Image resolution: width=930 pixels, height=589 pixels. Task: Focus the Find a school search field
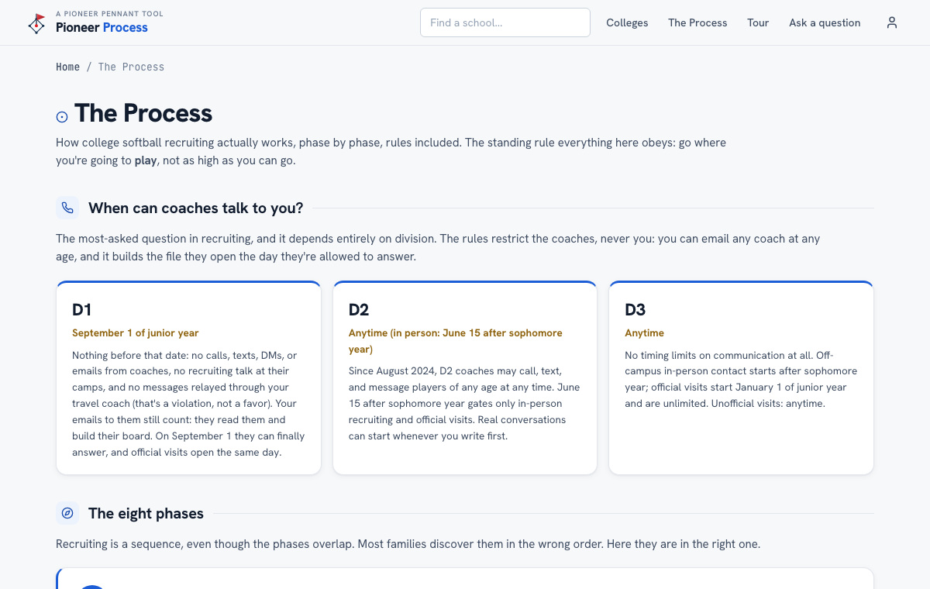505,22
